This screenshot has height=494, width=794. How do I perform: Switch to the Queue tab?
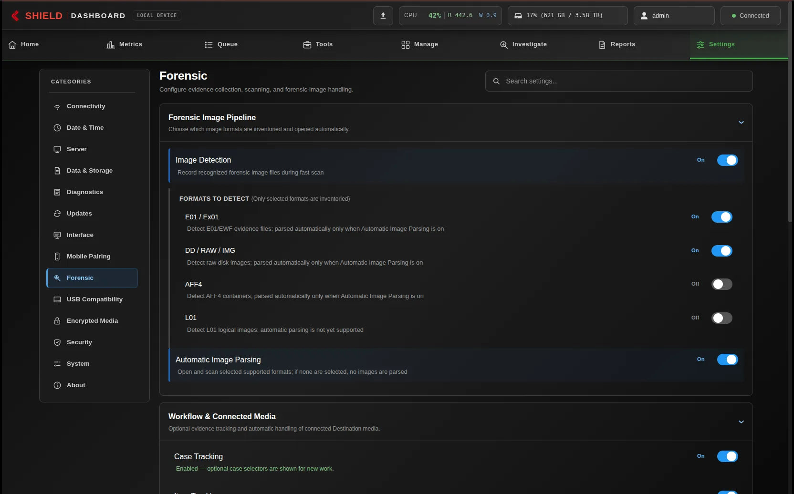(x=248, y=45)
